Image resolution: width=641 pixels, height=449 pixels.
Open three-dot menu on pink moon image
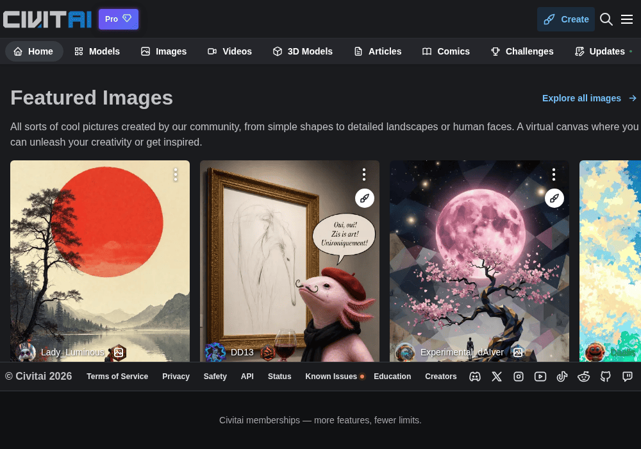click(x=554, y=174)
